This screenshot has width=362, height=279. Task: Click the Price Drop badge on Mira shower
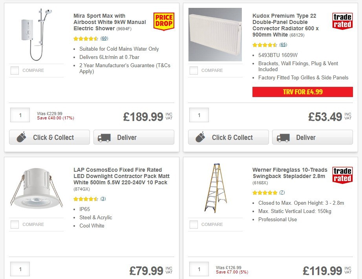164,20
